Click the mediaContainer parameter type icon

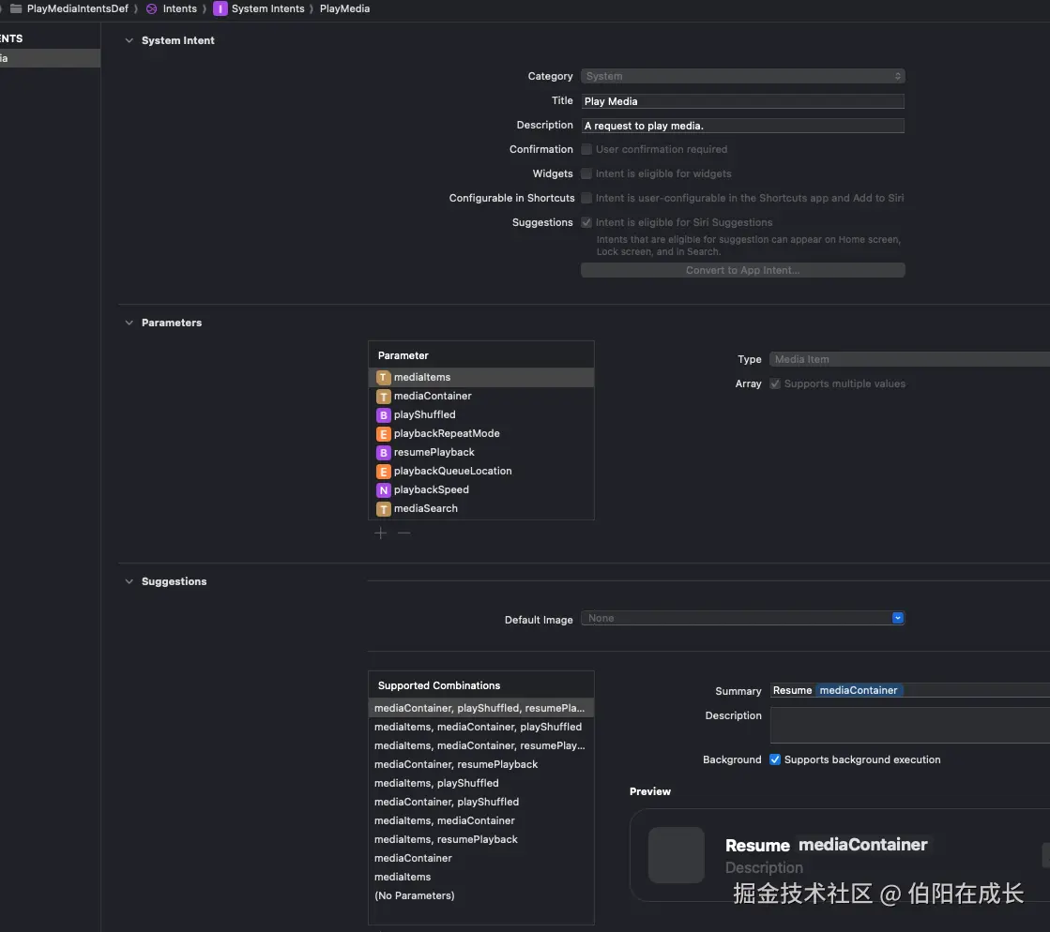[x=383, y=396]
